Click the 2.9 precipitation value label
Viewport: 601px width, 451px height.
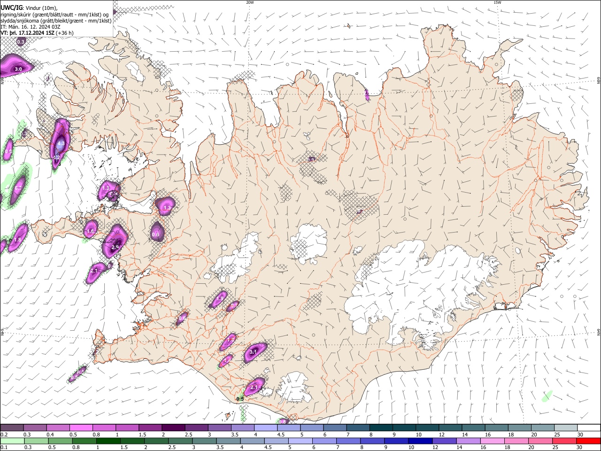pos(115,247)
